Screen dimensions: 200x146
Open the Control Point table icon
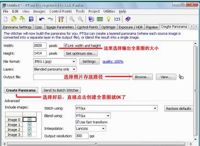[100, 19]
